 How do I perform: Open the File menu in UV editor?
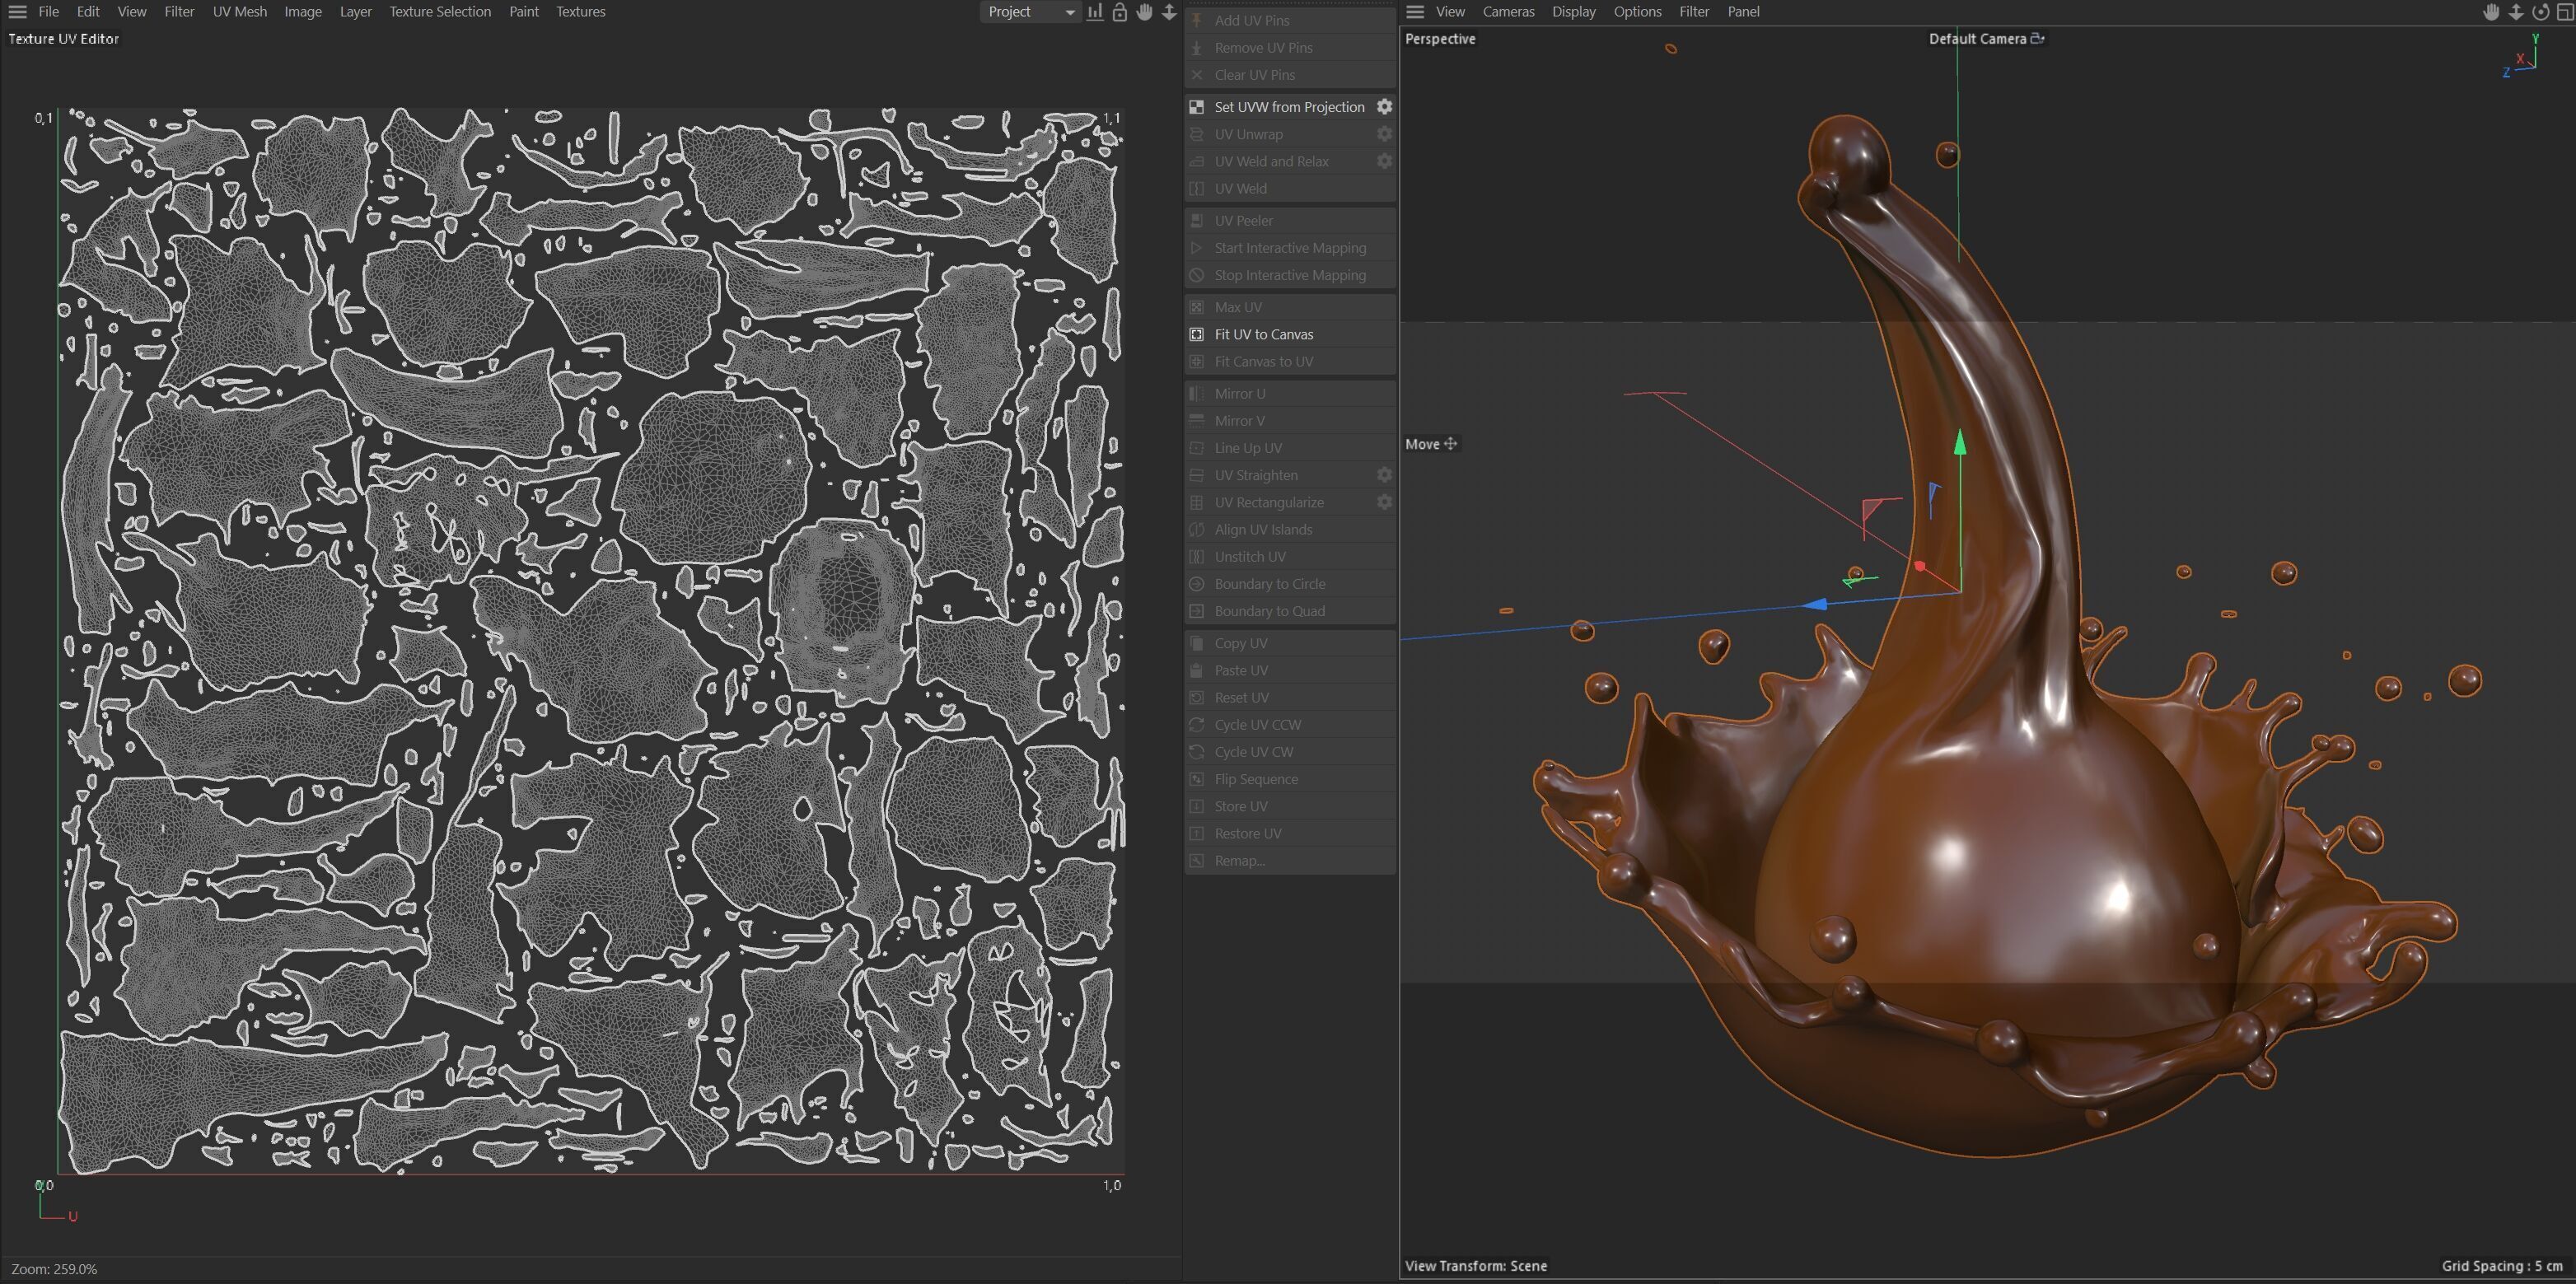(48, 12)
